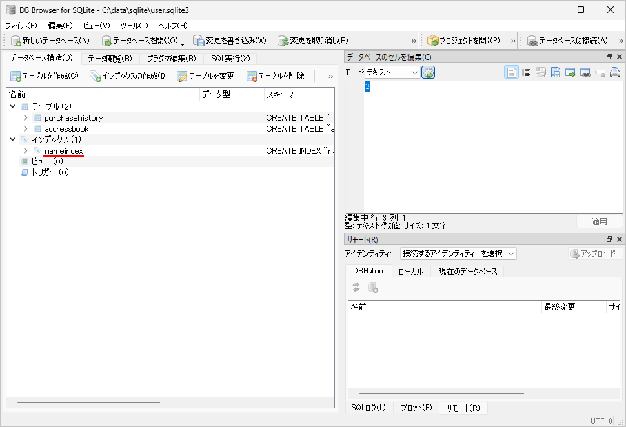Close the Remote (リモート) panel
The image size is (626, 427).
[619, 239]
